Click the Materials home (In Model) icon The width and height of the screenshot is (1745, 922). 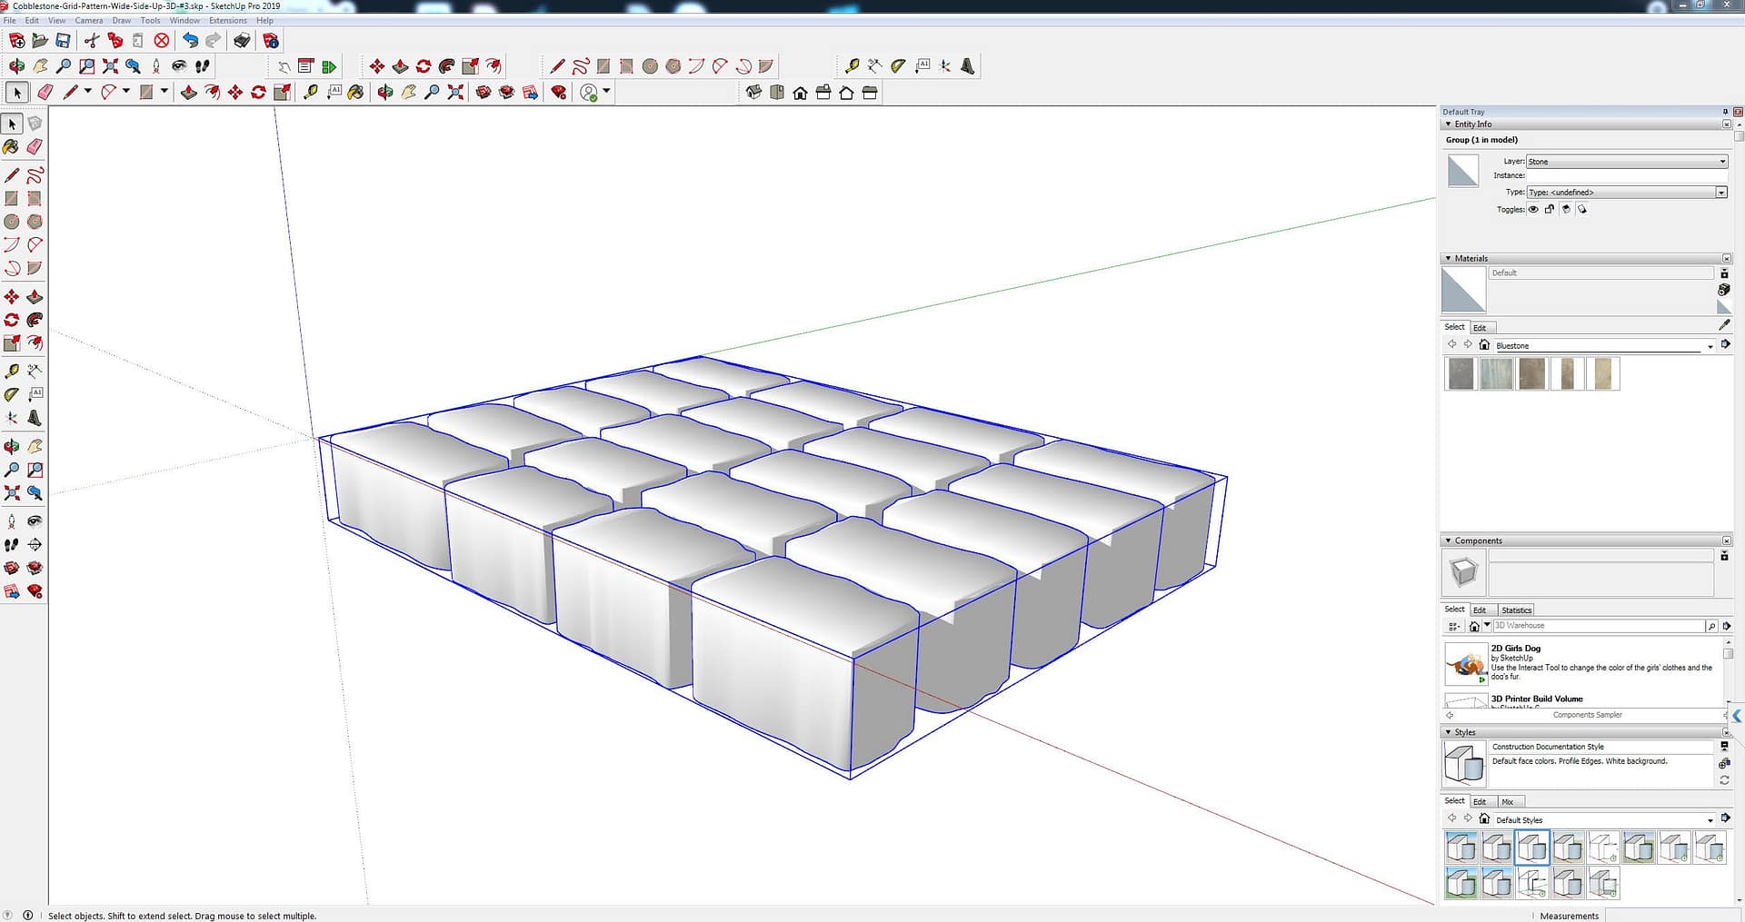tap(1484, 345)
